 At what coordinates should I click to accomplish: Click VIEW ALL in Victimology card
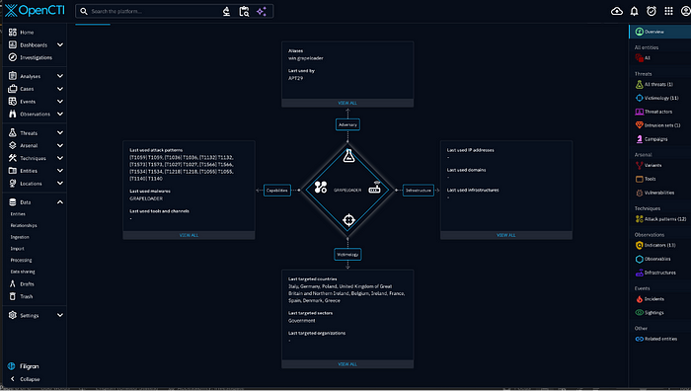pyautogui.click(x=347, y=364)
